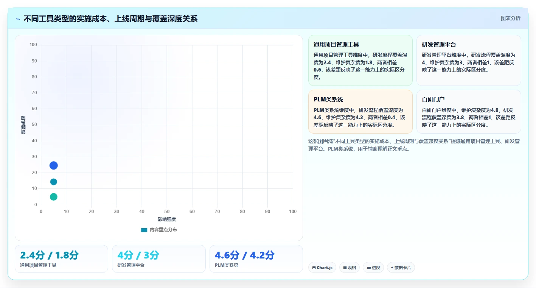Open the 研发管理平台 info card
This screenshot has height=288, width=536.
pyautogui.click(x=469, y=61)
